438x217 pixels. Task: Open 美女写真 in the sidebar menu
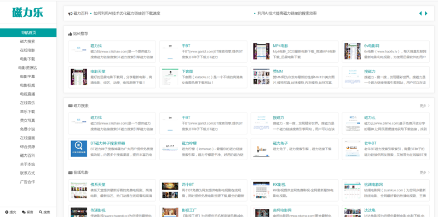tap(27, 120)
